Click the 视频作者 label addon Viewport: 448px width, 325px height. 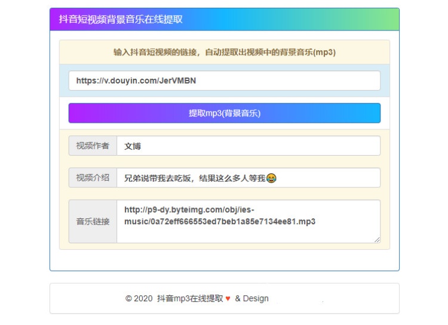click(93, 146)
